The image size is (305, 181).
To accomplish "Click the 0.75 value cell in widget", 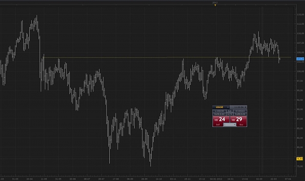I will [230, 114].
